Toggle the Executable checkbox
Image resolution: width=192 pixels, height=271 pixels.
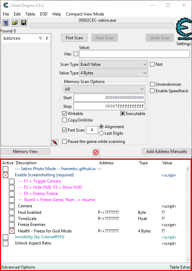click(x=122, y=114)
